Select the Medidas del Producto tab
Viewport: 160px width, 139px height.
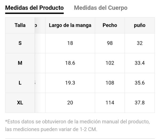tap(34, 8)
